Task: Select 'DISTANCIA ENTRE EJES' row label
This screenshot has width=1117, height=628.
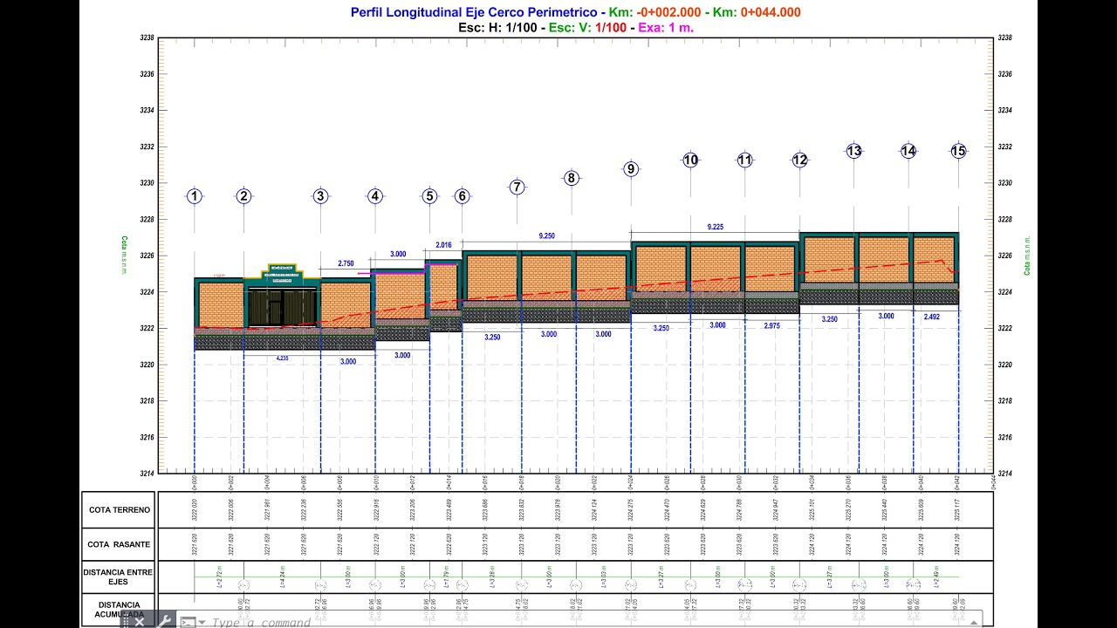Action: point(119,577)
